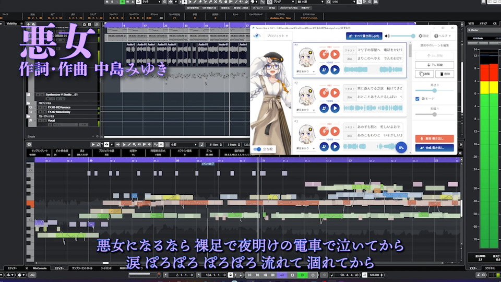Start recording for lane #2
This screenshot has width=501, height=282.
[324, 92]
